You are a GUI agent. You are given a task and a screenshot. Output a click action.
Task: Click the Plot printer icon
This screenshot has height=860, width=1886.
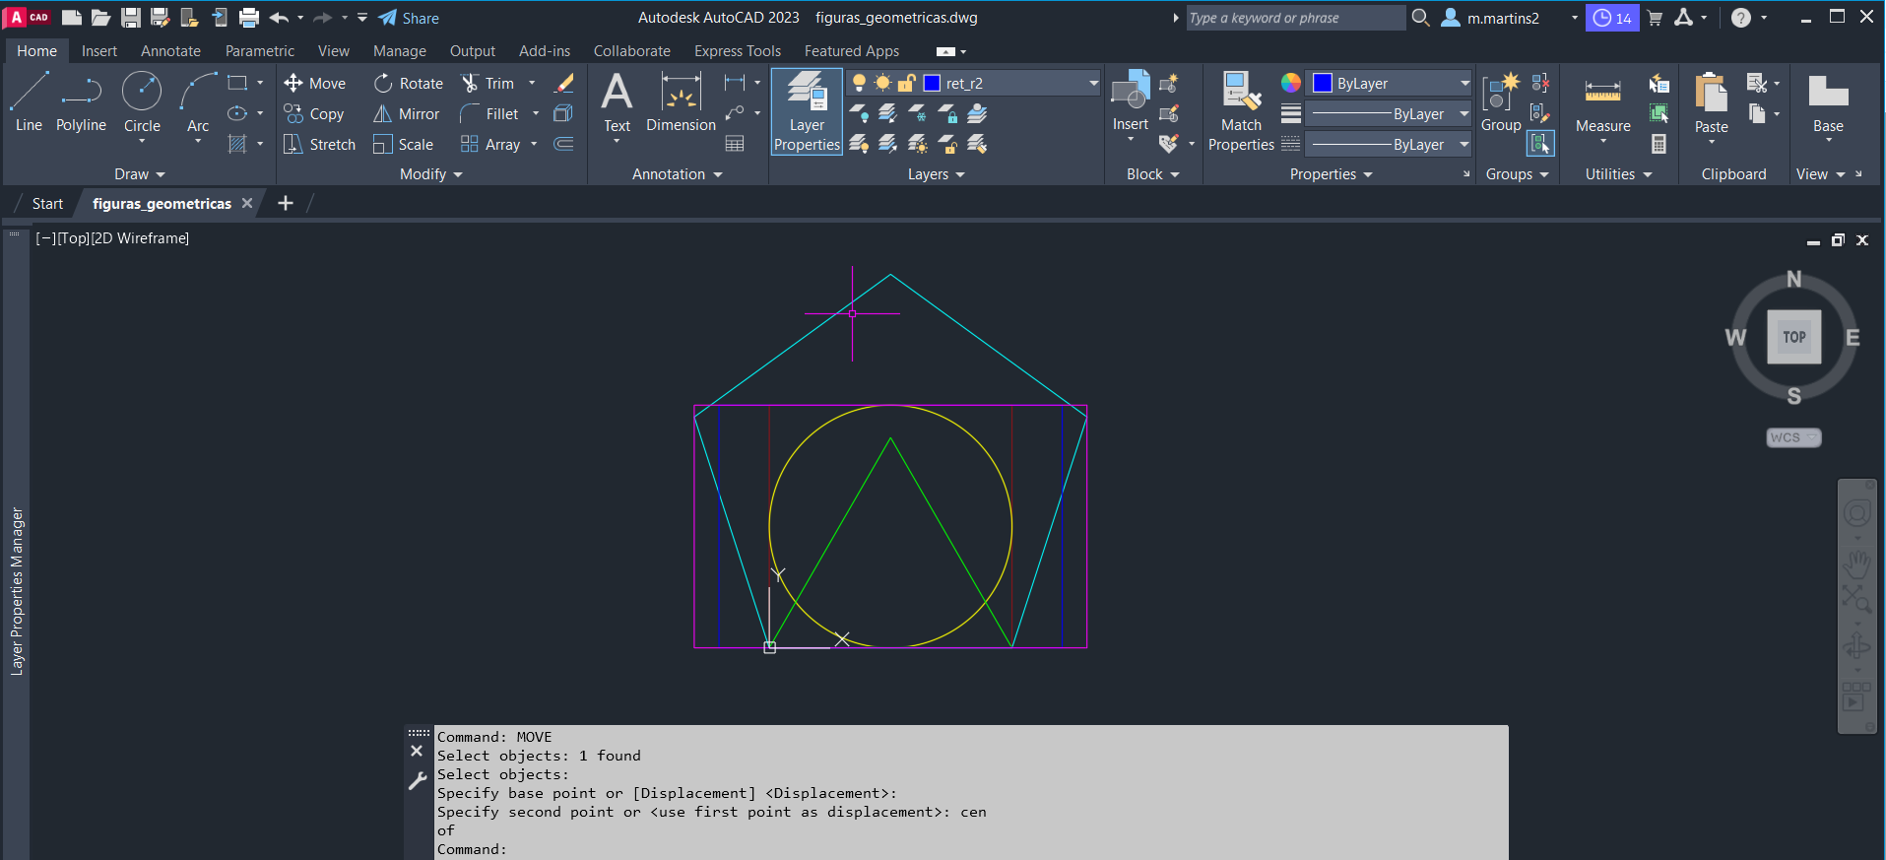[x=249, y=18]
